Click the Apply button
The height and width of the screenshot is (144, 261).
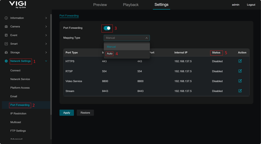(67, 113)
